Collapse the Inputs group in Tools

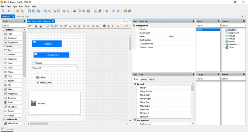pos(4,46)
